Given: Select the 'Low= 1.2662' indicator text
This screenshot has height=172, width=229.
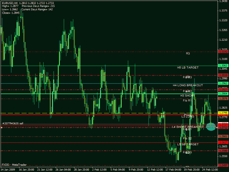Looking at the screenshot, I should click(10, 10).
